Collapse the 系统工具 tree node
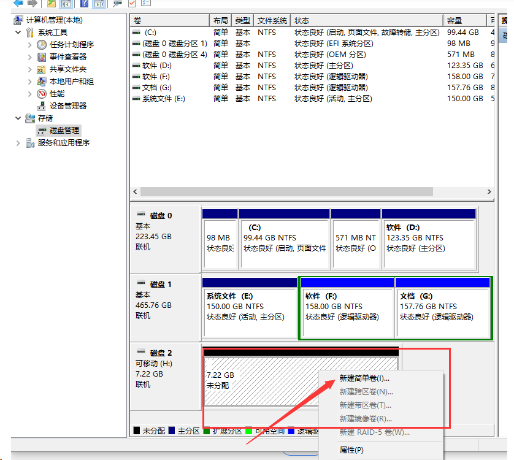This screenshot has width=514, height=460. [18, 33]
